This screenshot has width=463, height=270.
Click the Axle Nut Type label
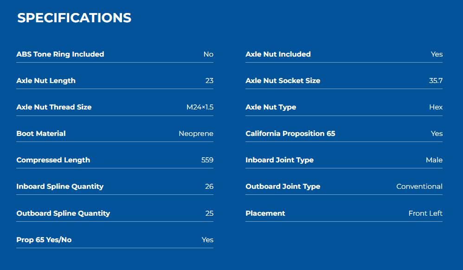[270, 107]
